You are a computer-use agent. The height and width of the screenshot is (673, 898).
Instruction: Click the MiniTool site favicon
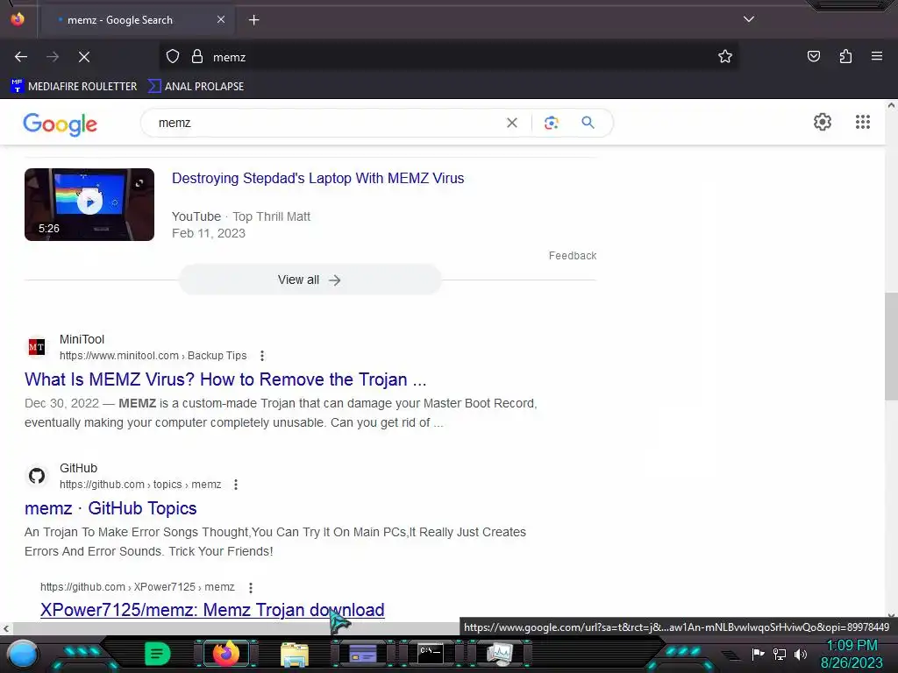pos(37,347)
